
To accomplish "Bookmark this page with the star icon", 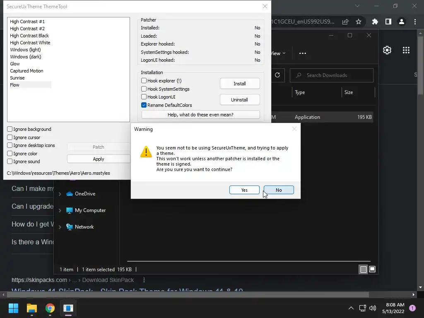I will coord(359,22).
